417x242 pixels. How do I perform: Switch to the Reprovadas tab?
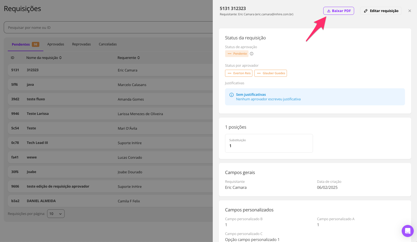coord(81,44)
